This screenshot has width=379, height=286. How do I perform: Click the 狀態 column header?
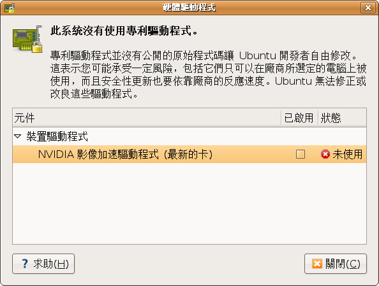point(342,118)
